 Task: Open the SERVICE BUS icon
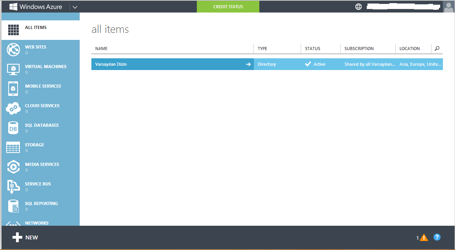(14, 187)
